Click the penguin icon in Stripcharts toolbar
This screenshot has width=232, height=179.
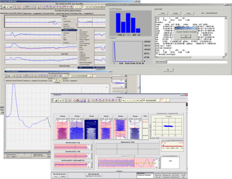[x=77, y=101]
